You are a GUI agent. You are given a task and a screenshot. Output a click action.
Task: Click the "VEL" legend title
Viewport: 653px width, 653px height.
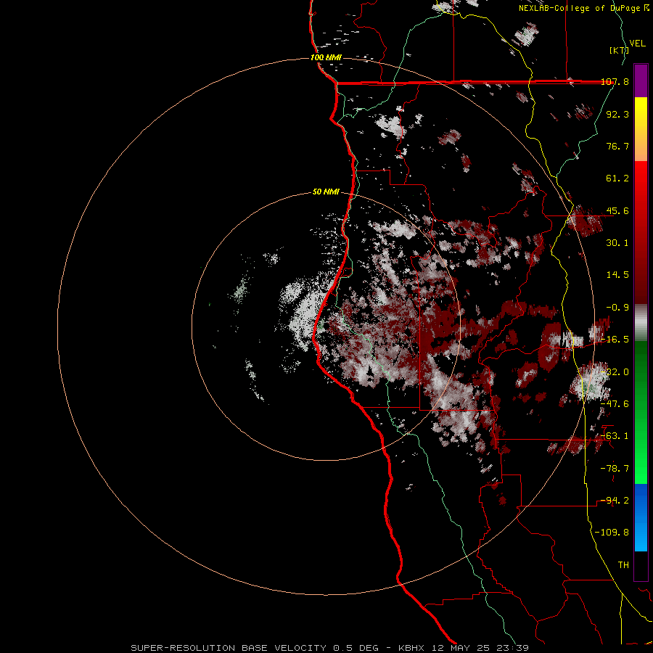point(637,43)
